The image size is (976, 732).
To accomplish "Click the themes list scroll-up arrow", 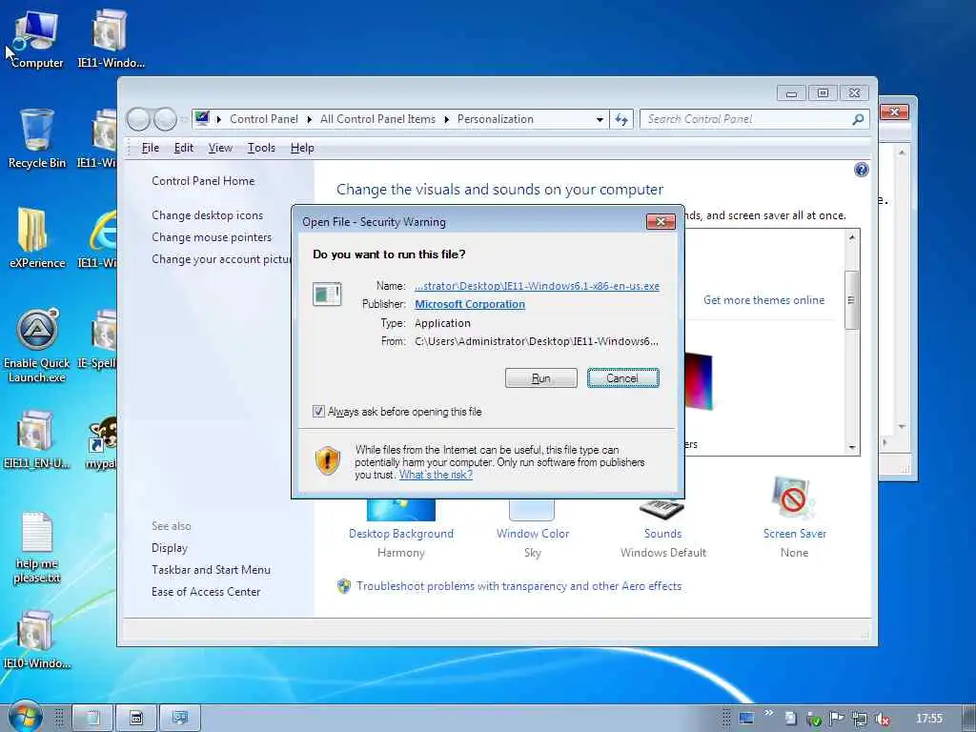I will click(x=851, y=237).
